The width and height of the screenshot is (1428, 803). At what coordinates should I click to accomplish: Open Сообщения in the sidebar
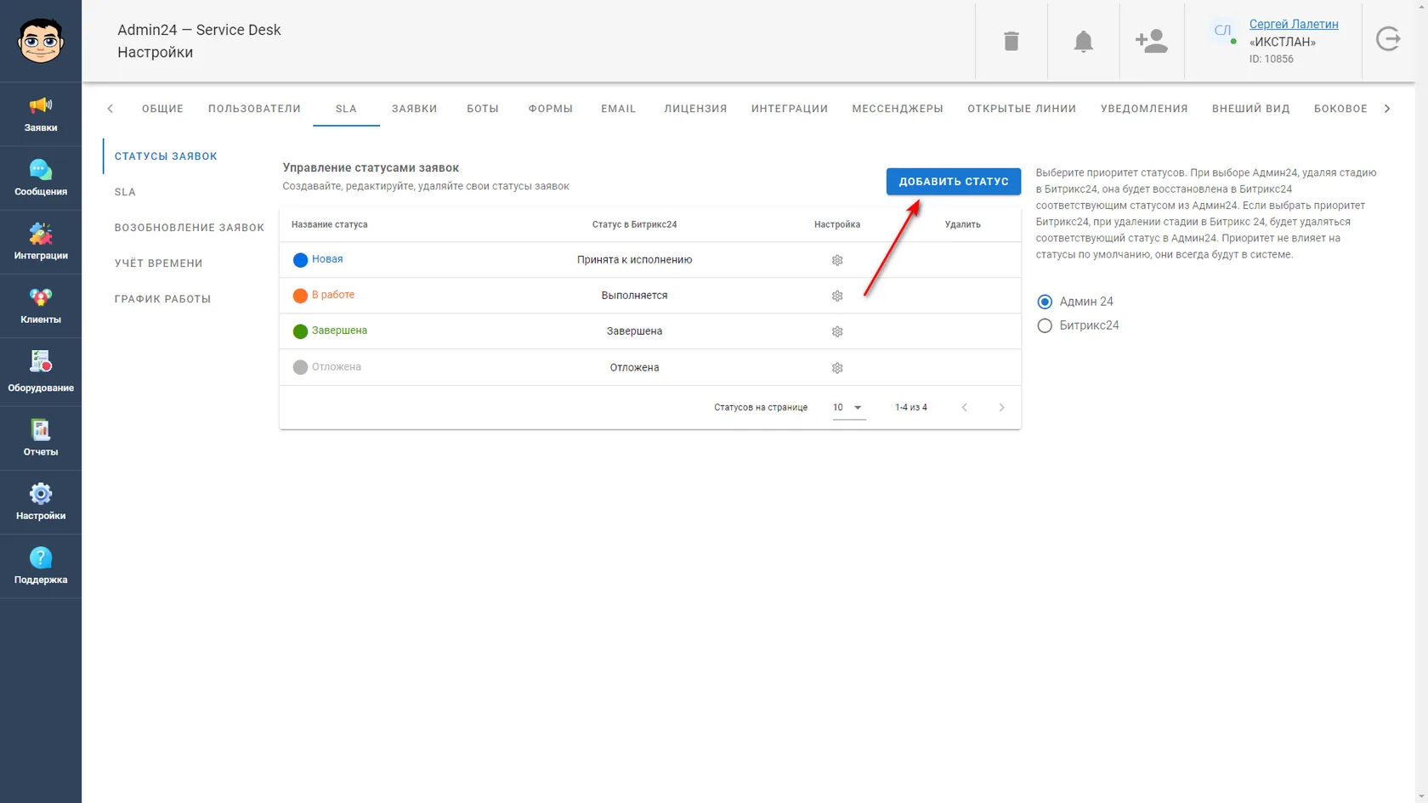(x=41, y=178)
